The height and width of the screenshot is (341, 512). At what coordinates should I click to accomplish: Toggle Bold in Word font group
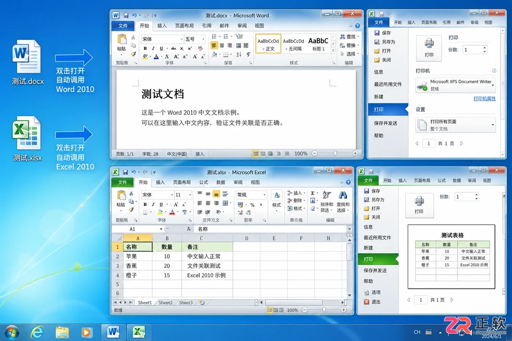click(145, 49)
